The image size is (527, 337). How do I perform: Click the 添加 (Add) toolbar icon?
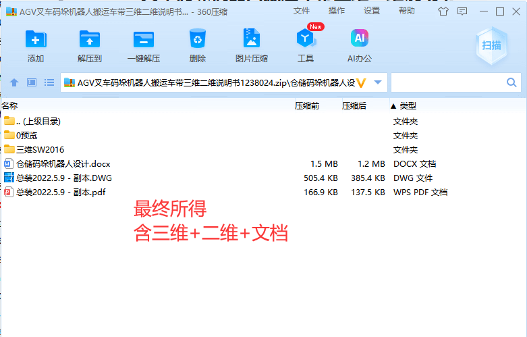[36, 39]
